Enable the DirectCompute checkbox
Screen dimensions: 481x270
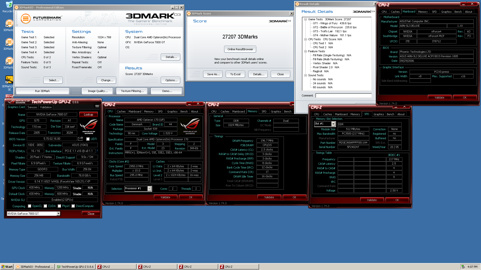(x=73, y=206)
